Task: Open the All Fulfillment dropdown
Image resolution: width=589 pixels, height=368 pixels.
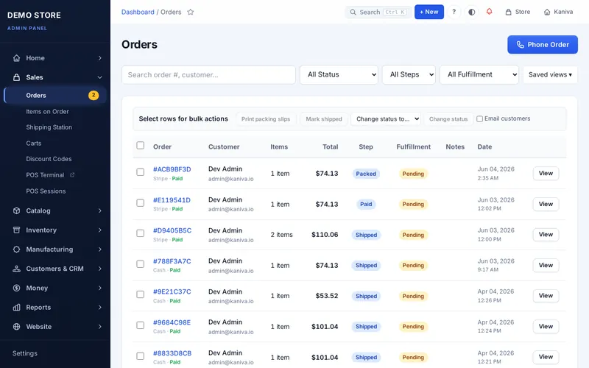Action: 479,75
